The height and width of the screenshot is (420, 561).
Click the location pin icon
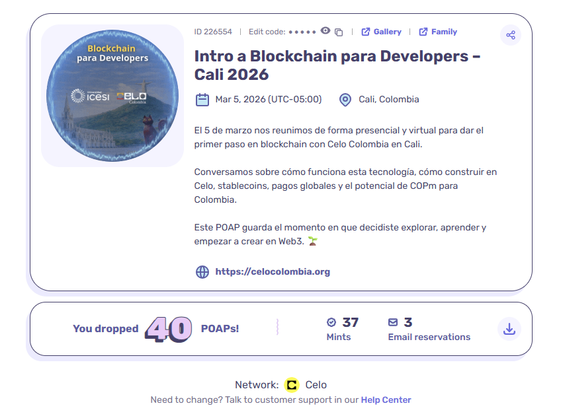[345, 100]
